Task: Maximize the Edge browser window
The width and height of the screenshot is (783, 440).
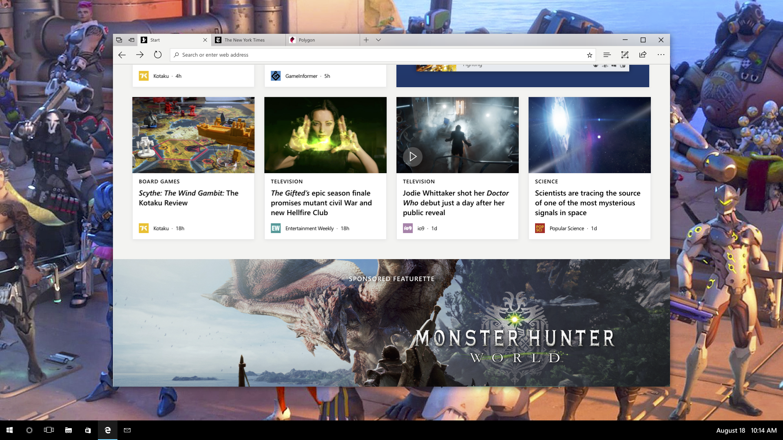Action: click(x=643, y=40)
